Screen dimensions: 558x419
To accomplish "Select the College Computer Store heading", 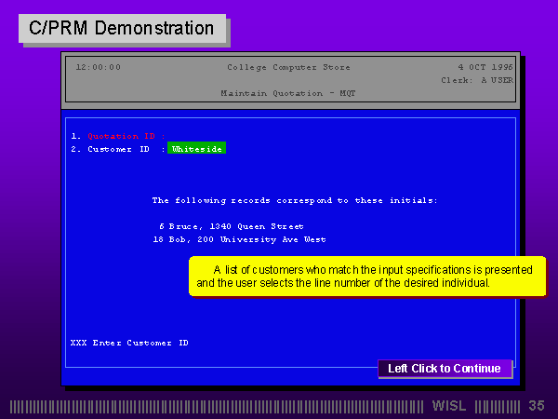I will (x=281, y=67).
